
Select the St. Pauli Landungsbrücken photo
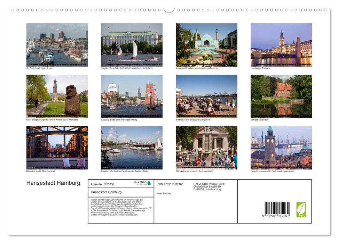[x=57, y=44]
